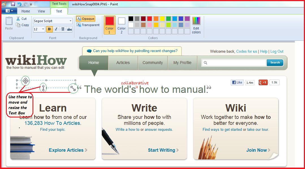305x169 pixels.
Task: Switch to the Home ribbon tab
Action: (x=26, y=11)
